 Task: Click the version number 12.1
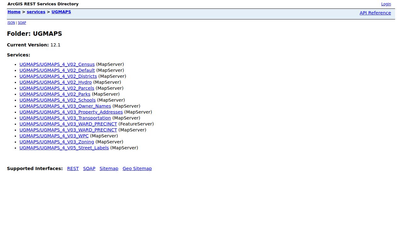(x=55, y=45)
